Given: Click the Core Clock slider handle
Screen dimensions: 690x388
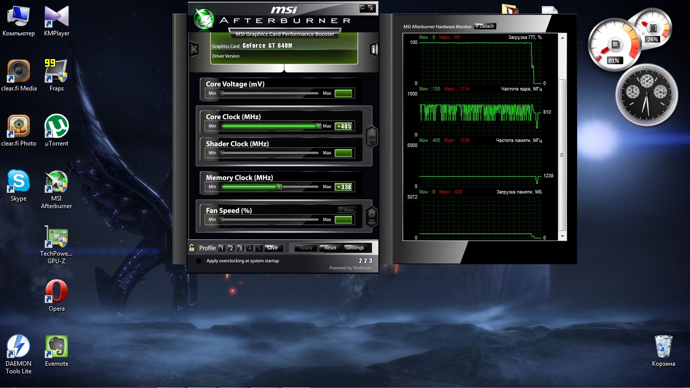Looking at the screenshot, I should pos(318,126).
